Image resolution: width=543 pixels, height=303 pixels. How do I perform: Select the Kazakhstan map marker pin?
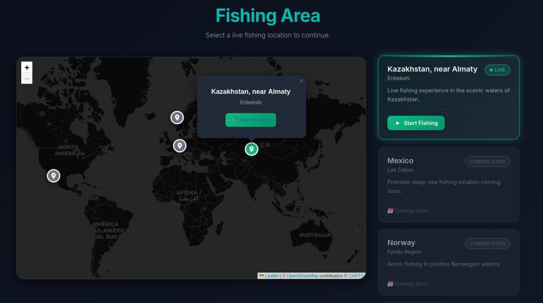coord(251,149)
